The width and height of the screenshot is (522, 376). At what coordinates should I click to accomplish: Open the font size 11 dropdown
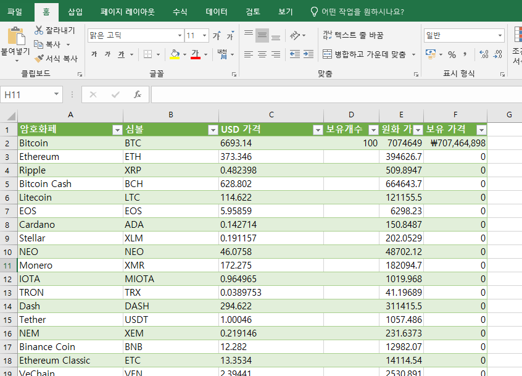coord(204,36)
